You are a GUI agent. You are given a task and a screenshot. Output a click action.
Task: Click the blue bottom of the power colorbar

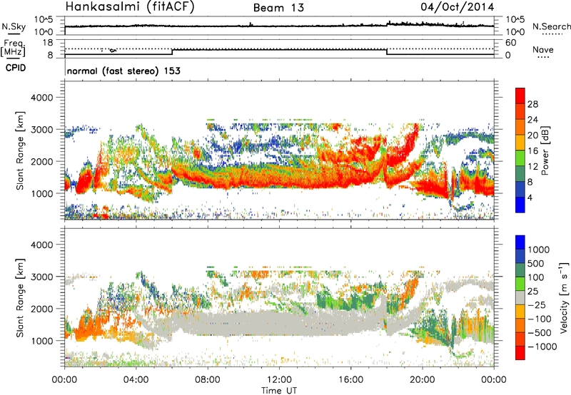(520, 205)
